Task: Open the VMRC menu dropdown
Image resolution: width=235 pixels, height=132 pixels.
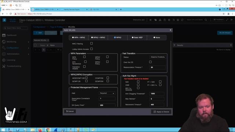Action: tap(4, 5)
